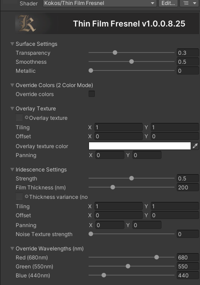Click the Film Thickness value field
This screenshot has height=285, width=200.
click(x=188, y=188)
